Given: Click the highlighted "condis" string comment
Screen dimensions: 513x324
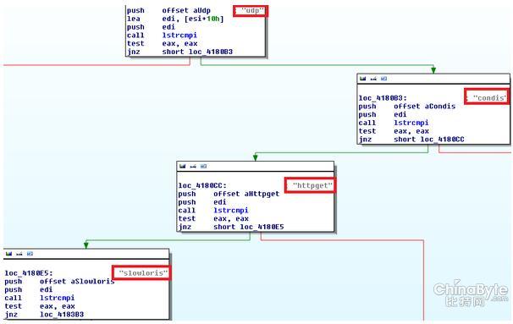Looking at the screenshot, I should click(487, 96).
